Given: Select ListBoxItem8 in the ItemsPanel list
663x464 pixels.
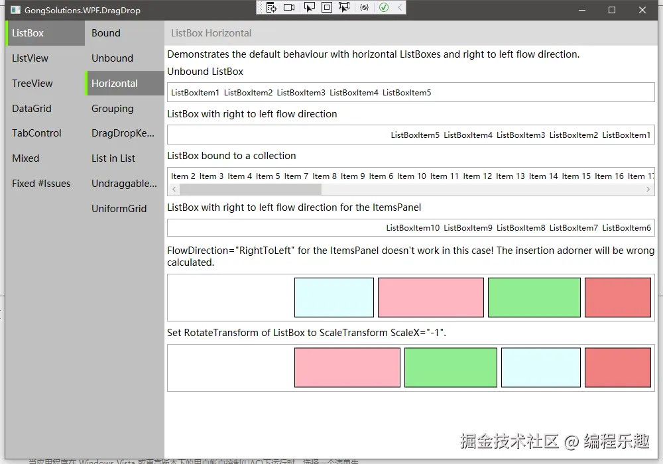Looking at the screenshot, I should 521,228.
